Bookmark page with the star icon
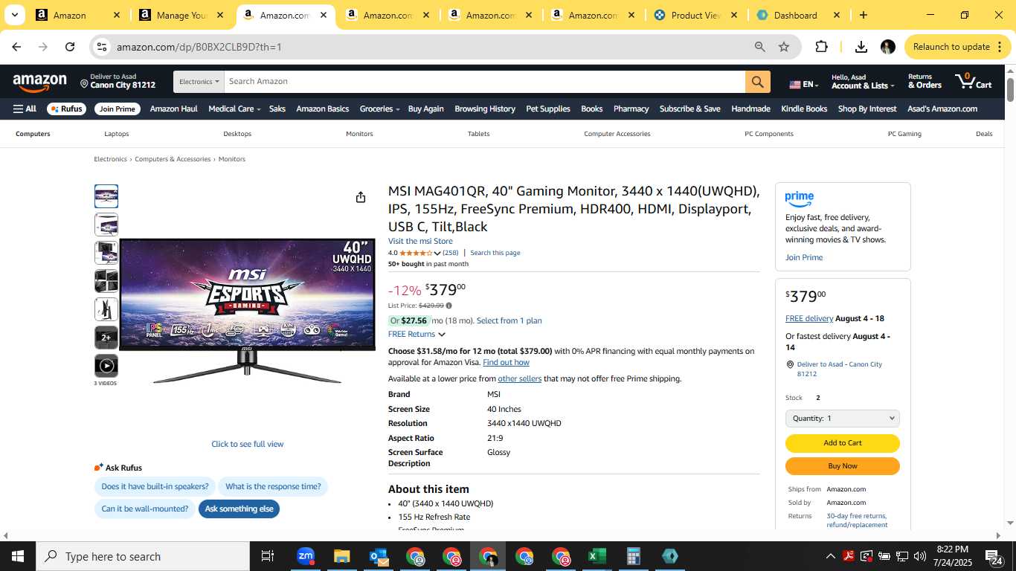1016x571 pixels. pos(784,47)
